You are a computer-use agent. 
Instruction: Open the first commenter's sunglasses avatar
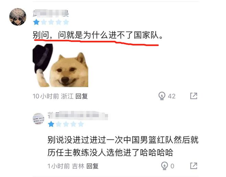(18, 17)
